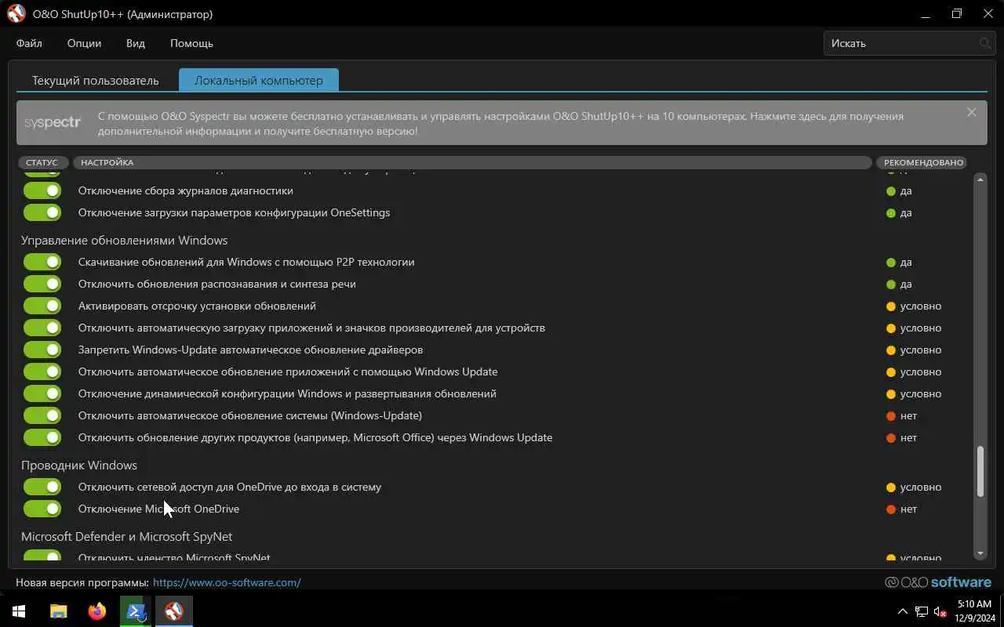Open File Explorer from taskbar

(58, 611)
